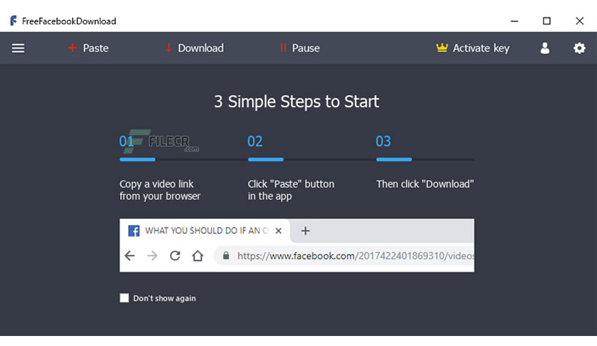Image resolution: width=597 pixels, height=346 pixels.
Task: Click the gold crown icon
Action: pyautogui.click(x=441, y=48)
